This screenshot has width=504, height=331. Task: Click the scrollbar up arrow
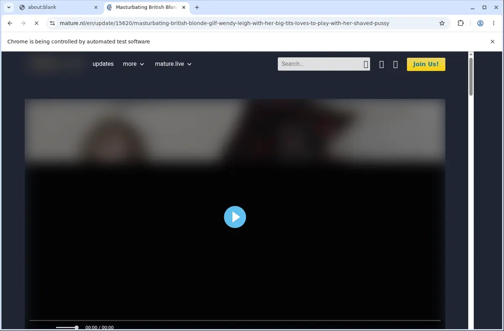[471, 54]
